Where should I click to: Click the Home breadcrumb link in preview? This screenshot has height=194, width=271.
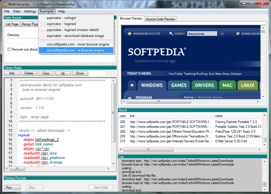188,97
